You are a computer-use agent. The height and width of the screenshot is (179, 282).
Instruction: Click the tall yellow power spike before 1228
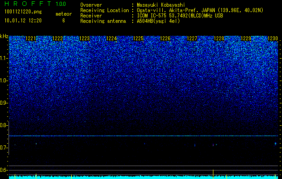pos(213,174)
